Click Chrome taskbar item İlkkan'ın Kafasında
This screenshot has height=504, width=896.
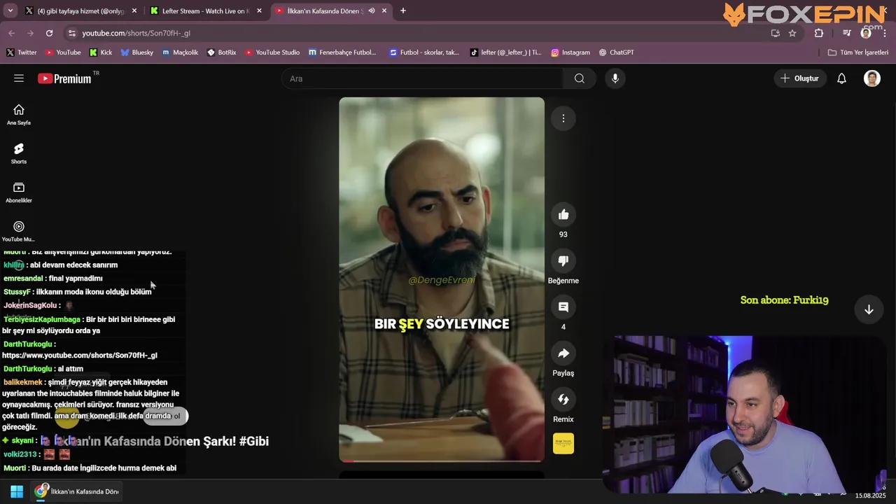pos(78,491)
